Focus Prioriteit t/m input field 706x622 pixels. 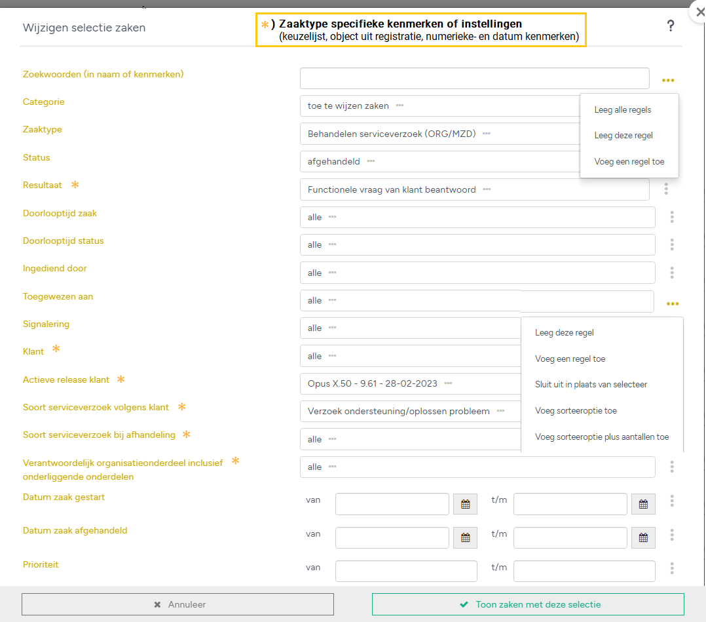(x=584, y=571)
